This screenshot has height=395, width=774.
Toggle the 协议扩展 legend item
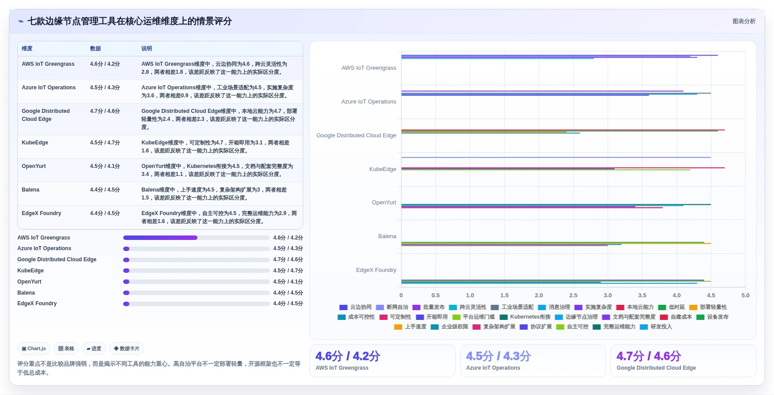[x=535, y=327]
